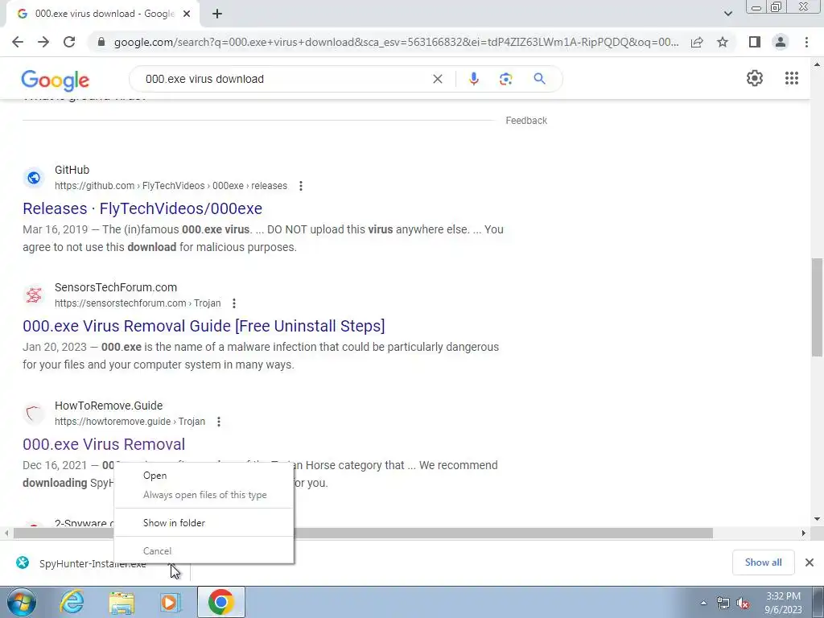Open the Releases · FlyTechVideos/000exe link
The image size is (824, 618).
point(142,208)
